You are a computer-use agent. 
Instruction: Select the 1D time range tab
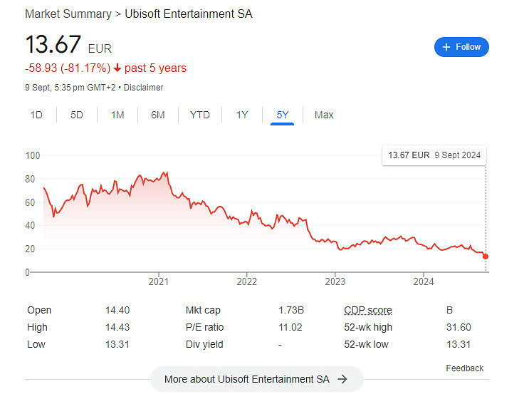36,115
